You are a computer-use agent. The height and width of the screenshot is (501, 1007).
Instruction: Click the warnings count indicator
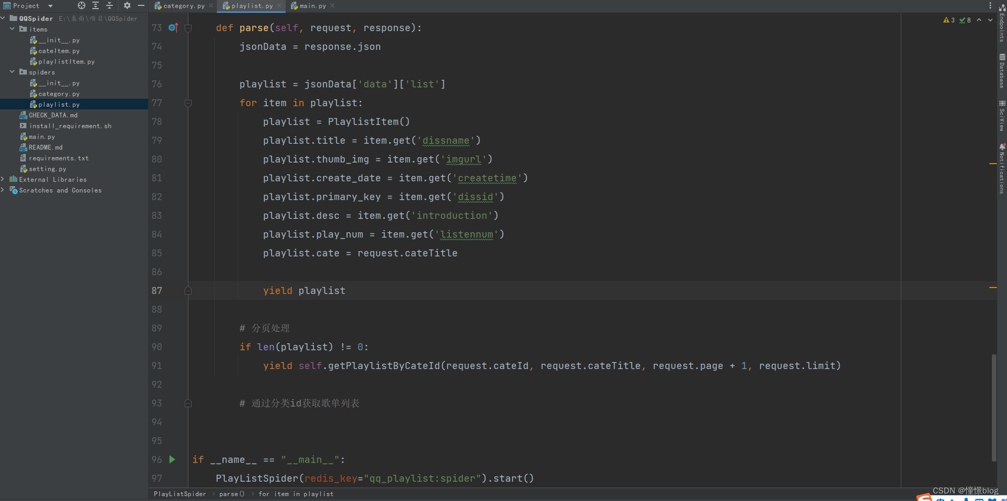[949, 20]
